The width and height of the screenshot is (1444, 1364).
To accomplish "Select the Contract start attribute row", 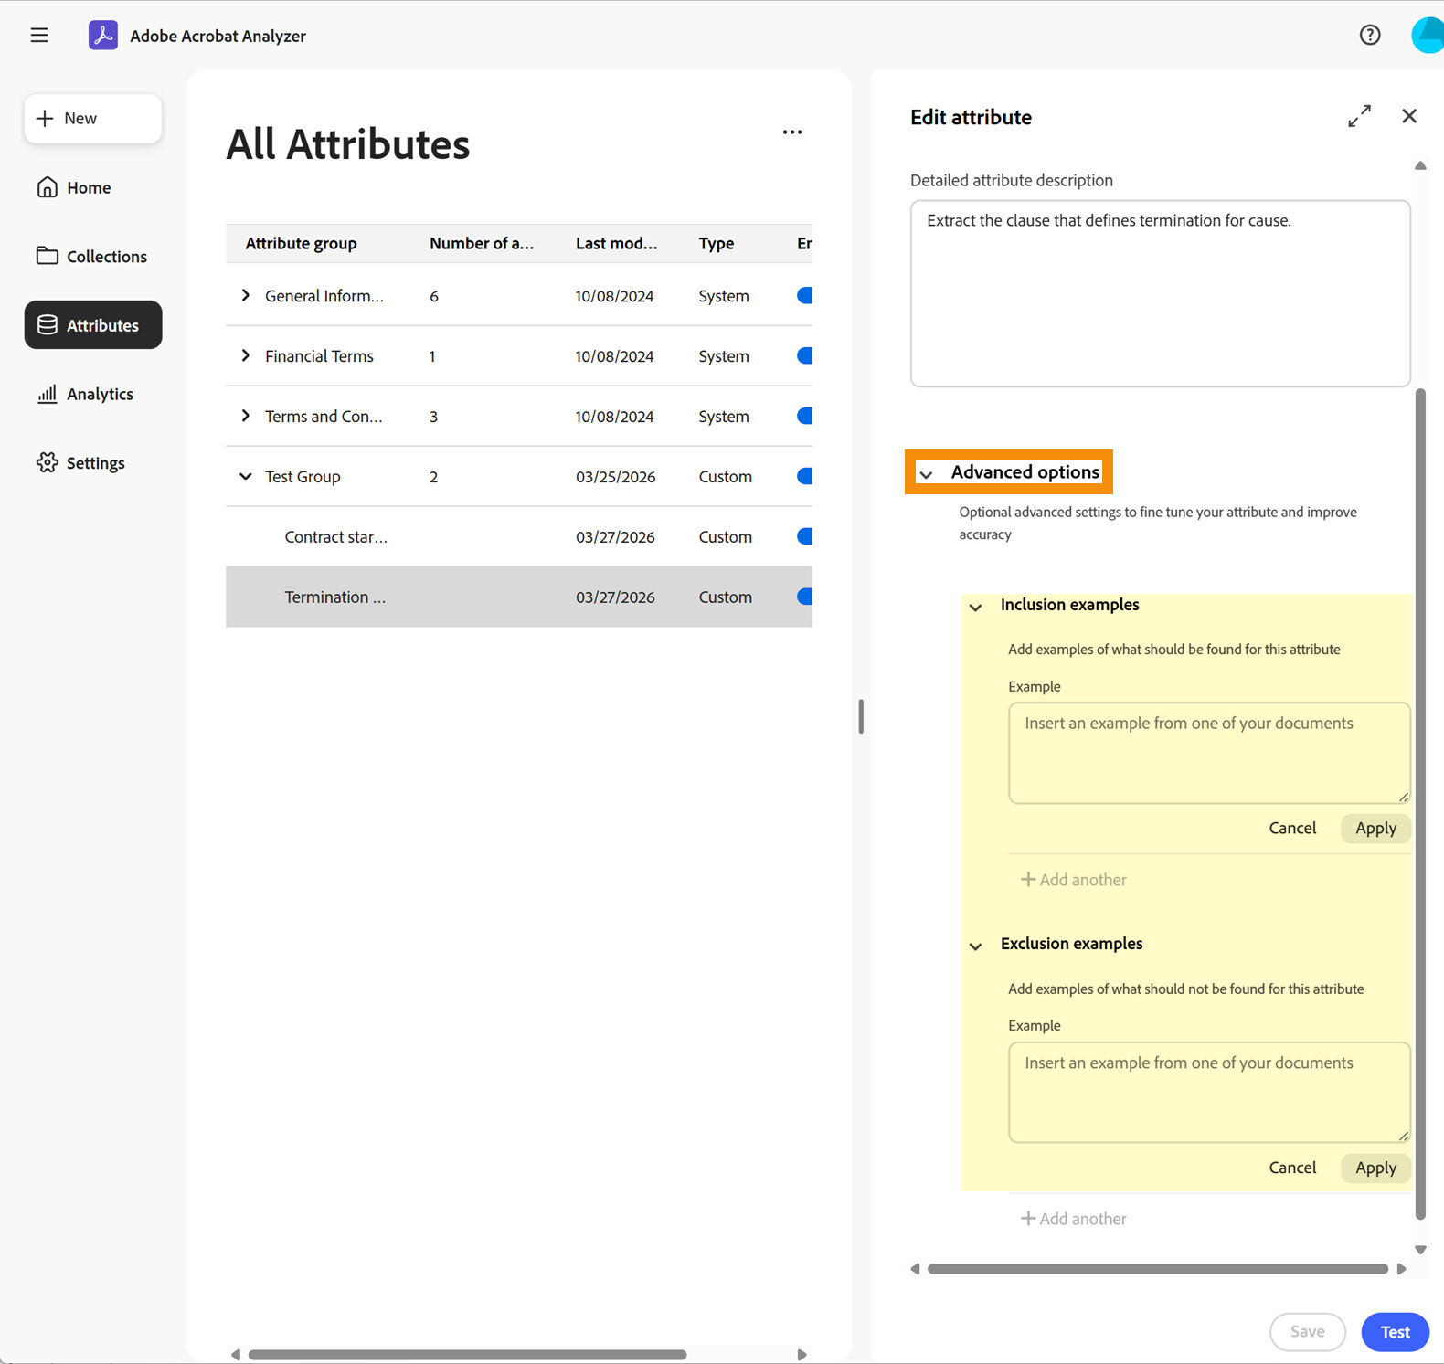I will 518,536.
